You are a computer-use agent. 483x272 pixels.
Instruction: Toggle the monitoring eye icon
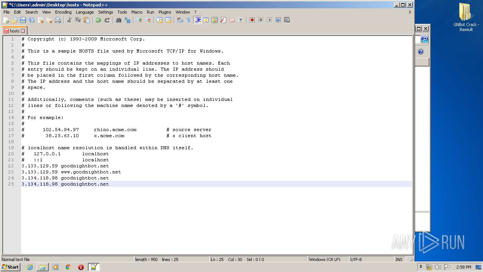coord(241,20)
